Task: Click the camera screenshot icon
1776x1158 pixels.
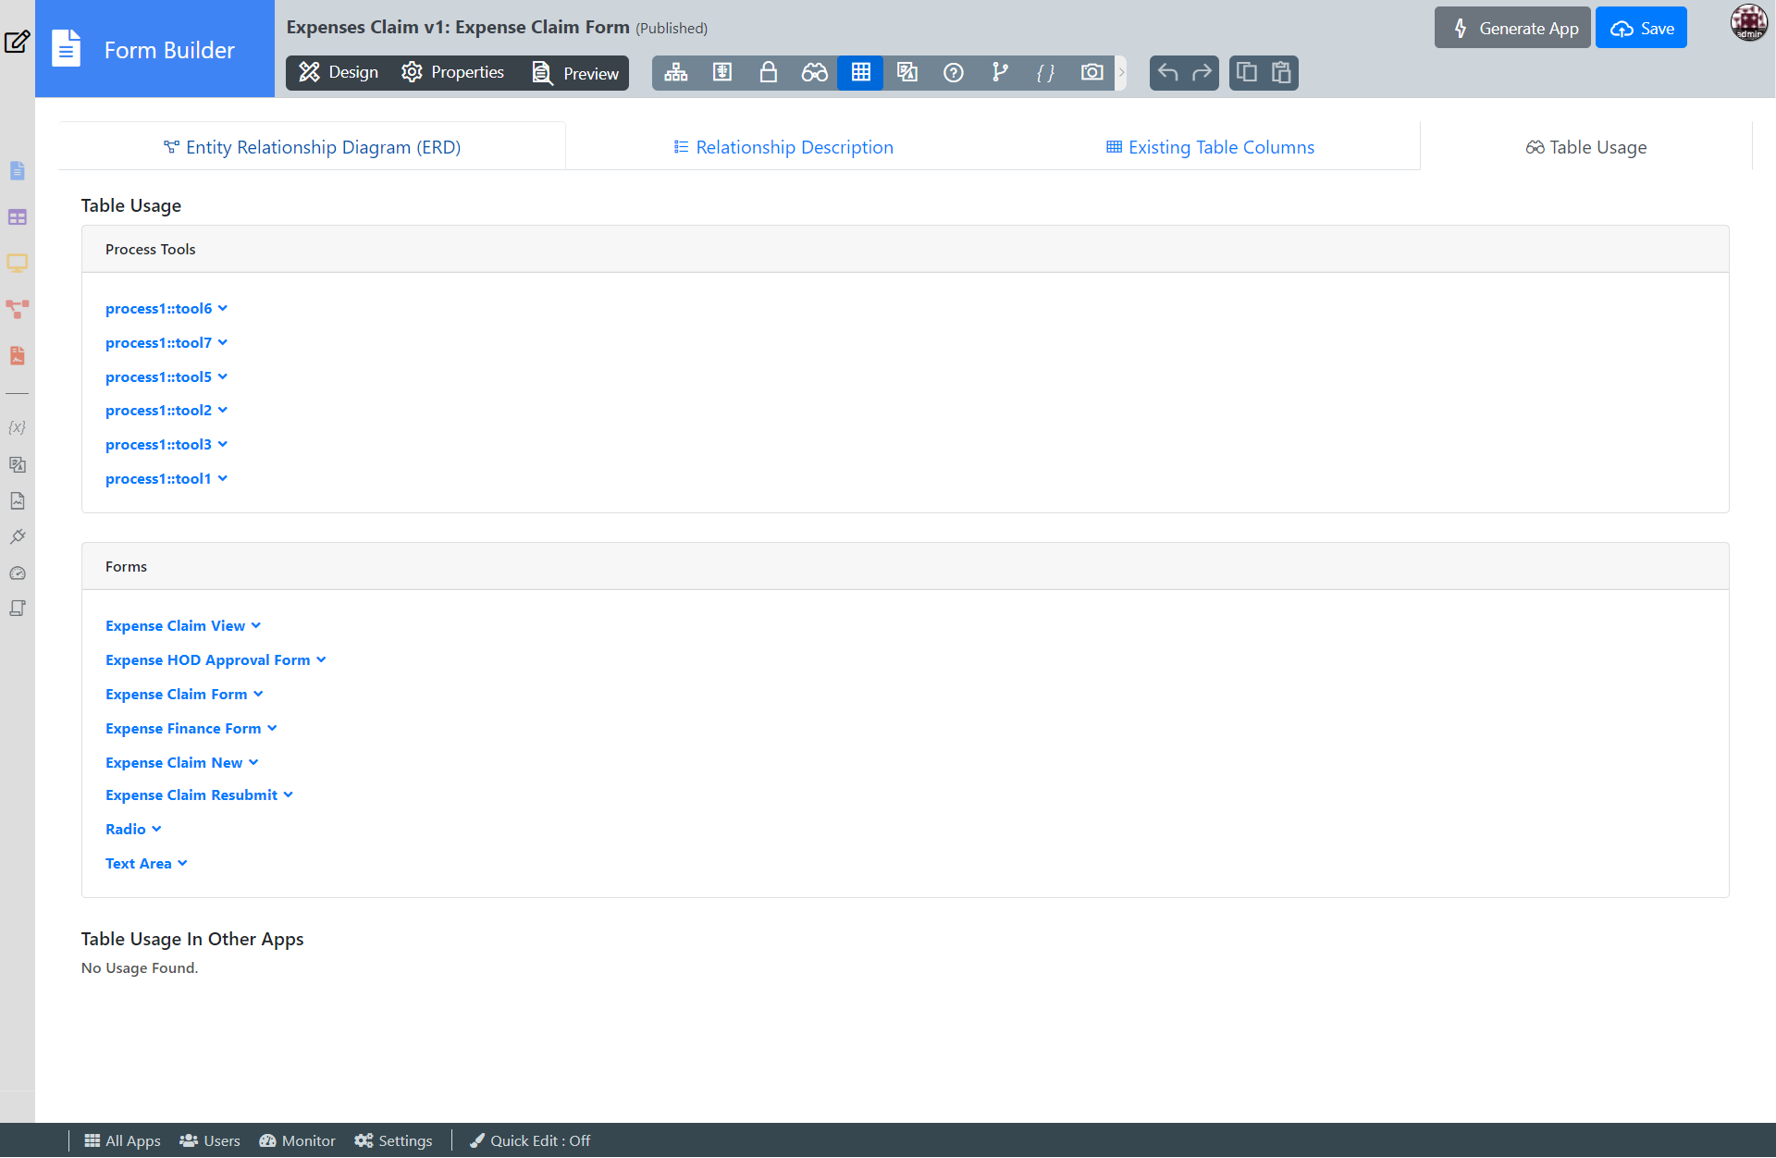Action: click(x=1091, y=73)
